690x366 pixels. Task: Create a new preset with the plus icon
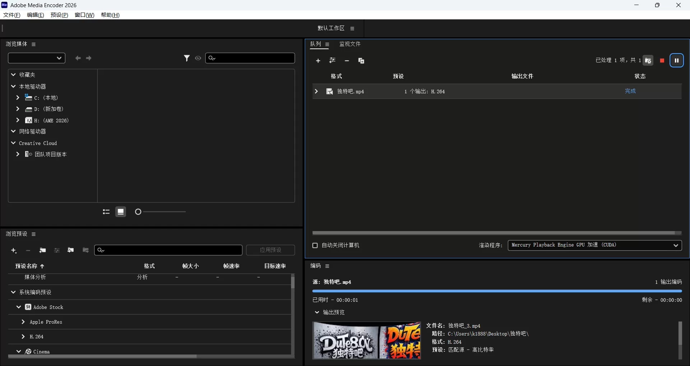tap(14, 250)
